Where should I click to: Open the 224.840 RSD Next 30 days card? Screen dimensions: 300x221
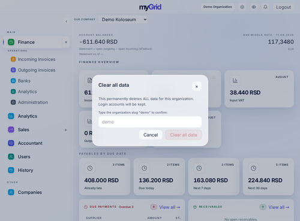(268, 177)
